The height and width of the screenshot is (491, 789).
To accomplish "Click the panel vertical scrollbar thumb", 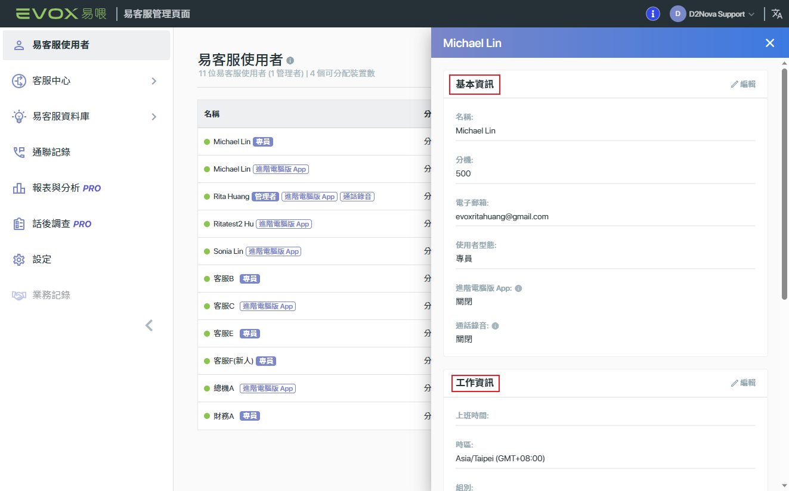I will click(x=784, y=184).
